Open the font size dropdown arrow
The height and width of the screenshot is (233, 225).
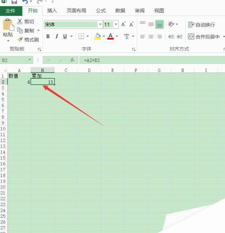(116, 24)
